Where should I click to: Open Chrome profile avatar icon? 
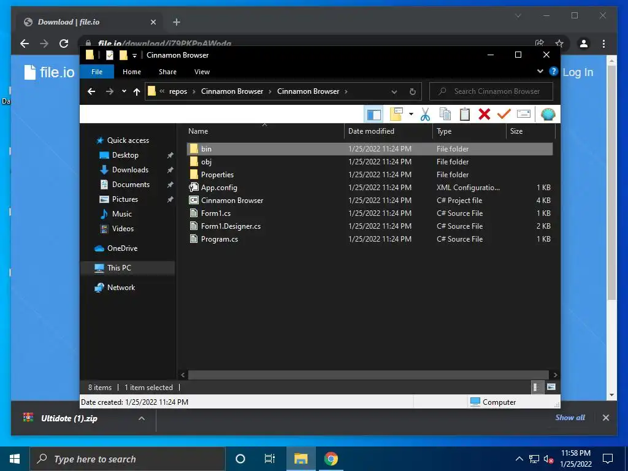[584, 44]
